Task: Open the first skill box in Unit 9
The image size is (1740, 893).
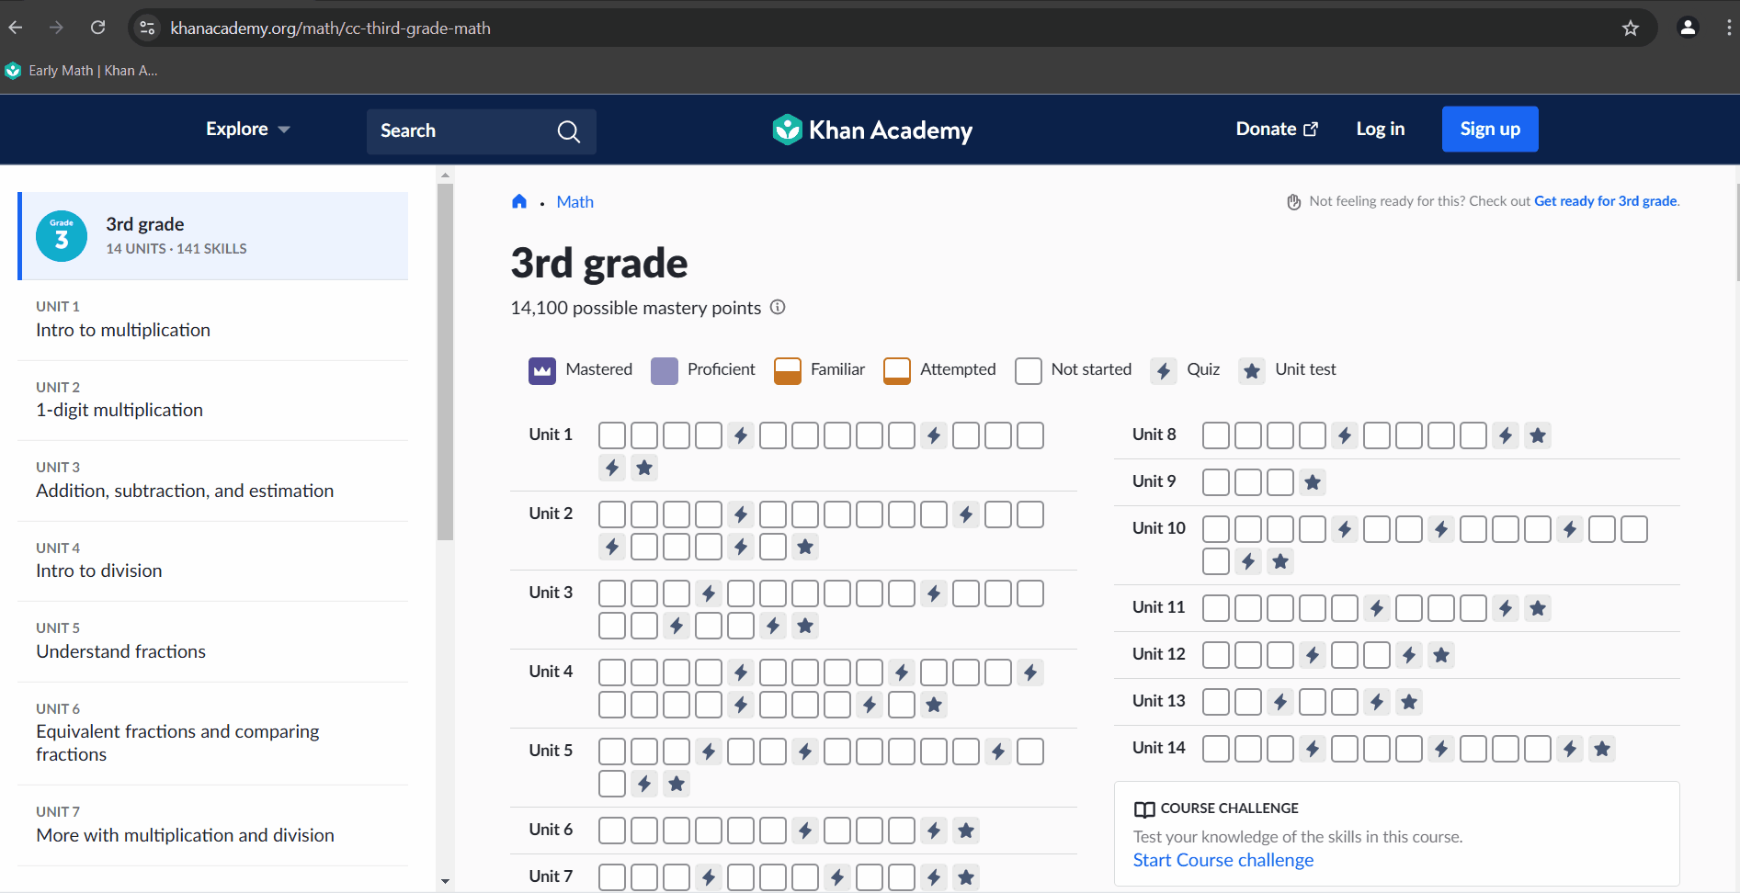Action: [x=1216, y=482]
